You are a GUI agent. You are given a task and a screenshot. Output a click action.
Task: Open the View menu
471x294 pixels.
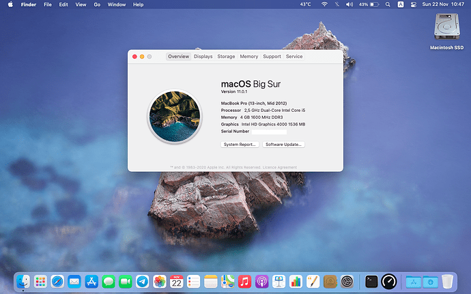point(81,5)
